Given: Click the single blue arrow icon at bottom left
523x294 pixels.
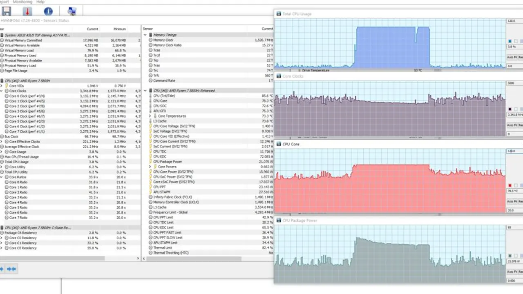Looking at the screenshot, I should click(x=2, y=269).
